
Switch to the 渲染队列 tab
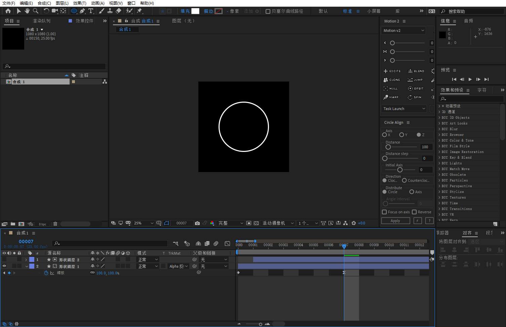tap(41, 21)
